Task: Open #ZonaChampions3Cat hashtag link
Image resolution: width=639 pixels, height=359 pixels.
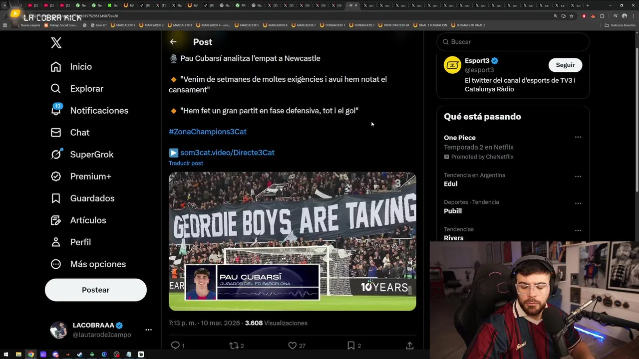Action: tap(208, 132)
